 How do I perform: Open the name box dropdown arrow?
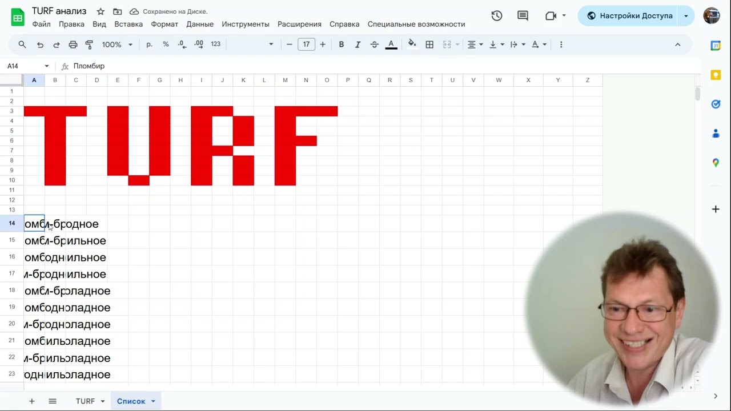pos(47,66)
